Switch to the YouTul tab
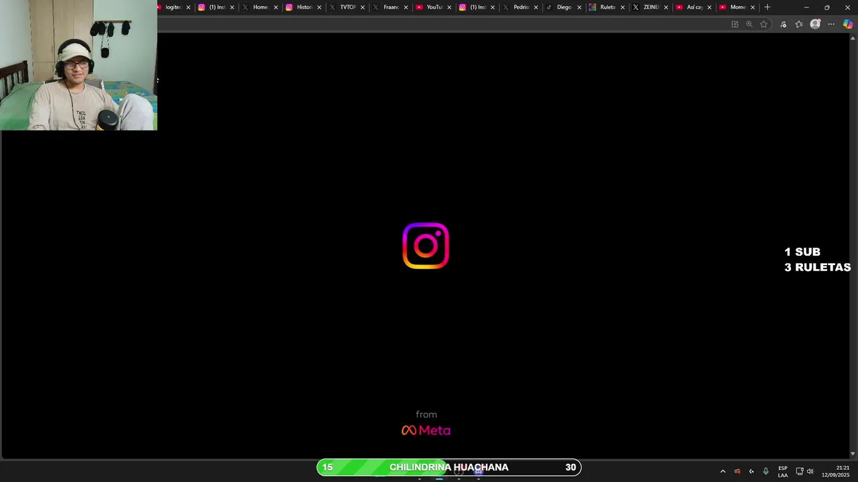The width and height of the screenshot is (858, 482). 434,7
